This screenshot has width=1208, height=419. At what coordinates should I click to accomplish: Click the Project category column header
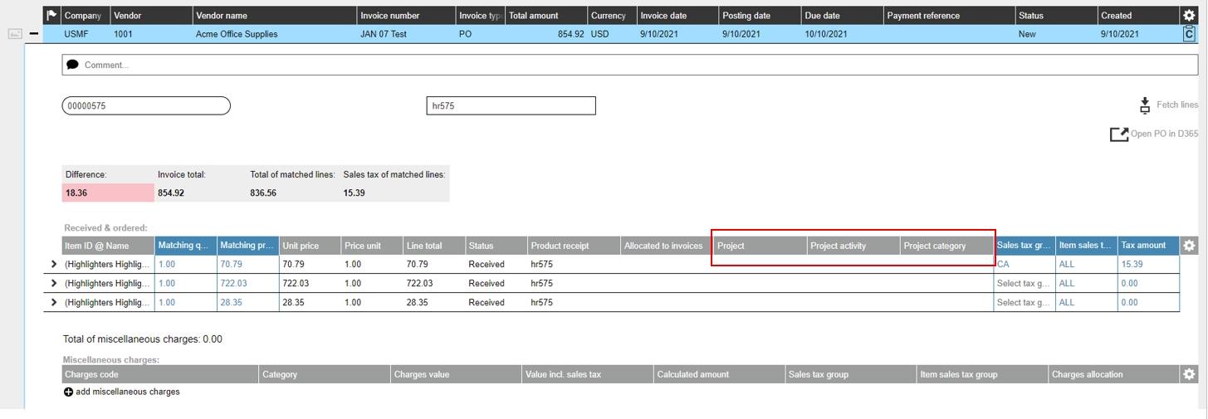pos(946,246)
